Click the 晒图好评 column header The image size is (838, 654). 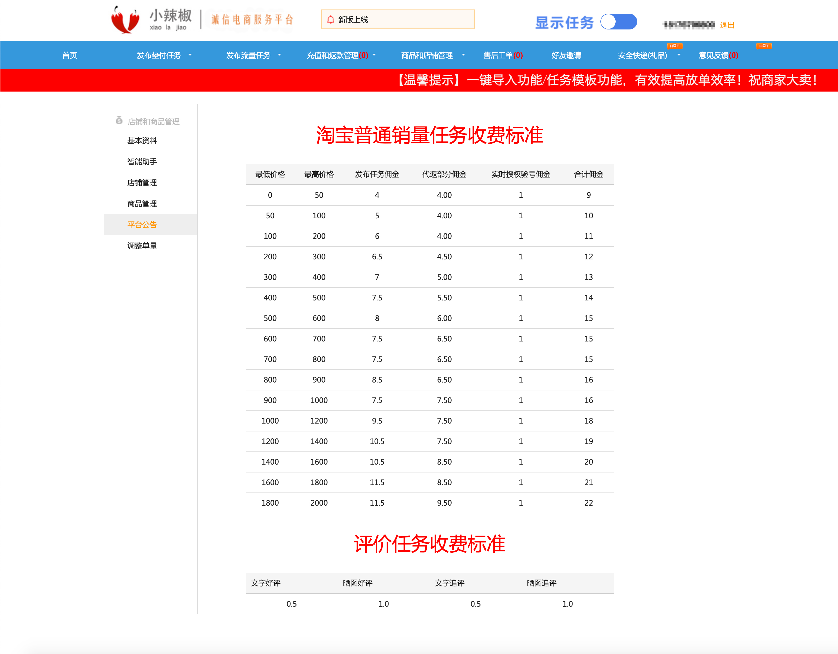[x=357, y=583]
